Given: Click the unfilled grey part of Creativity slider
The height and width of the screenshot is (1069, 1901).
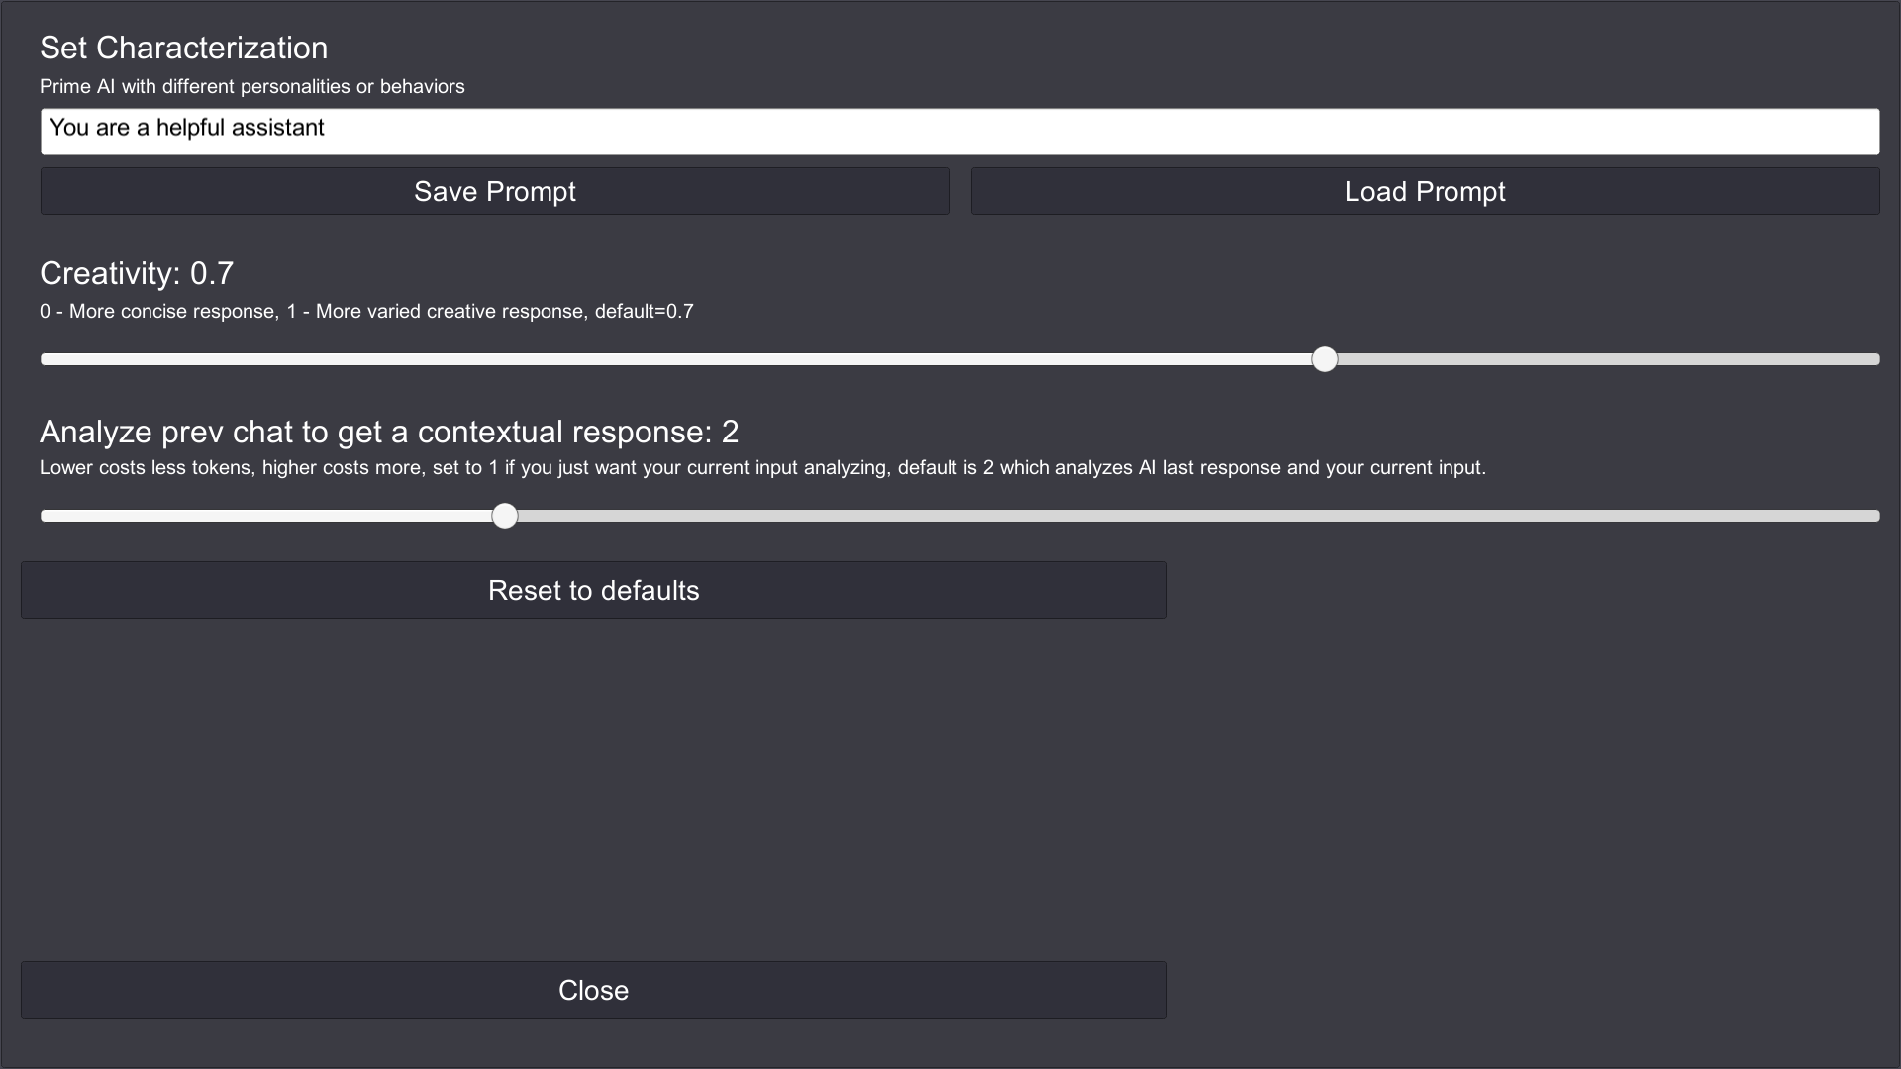Looking at the screenshot, I should pos(1604,359).
